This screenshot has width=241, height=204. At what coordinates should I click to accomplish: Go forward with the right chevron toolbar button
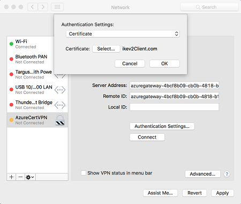point(43,7)
